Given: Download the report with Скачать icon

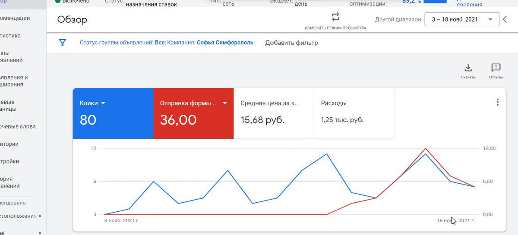Looking at the screenshot, I should tap(468, 68).
